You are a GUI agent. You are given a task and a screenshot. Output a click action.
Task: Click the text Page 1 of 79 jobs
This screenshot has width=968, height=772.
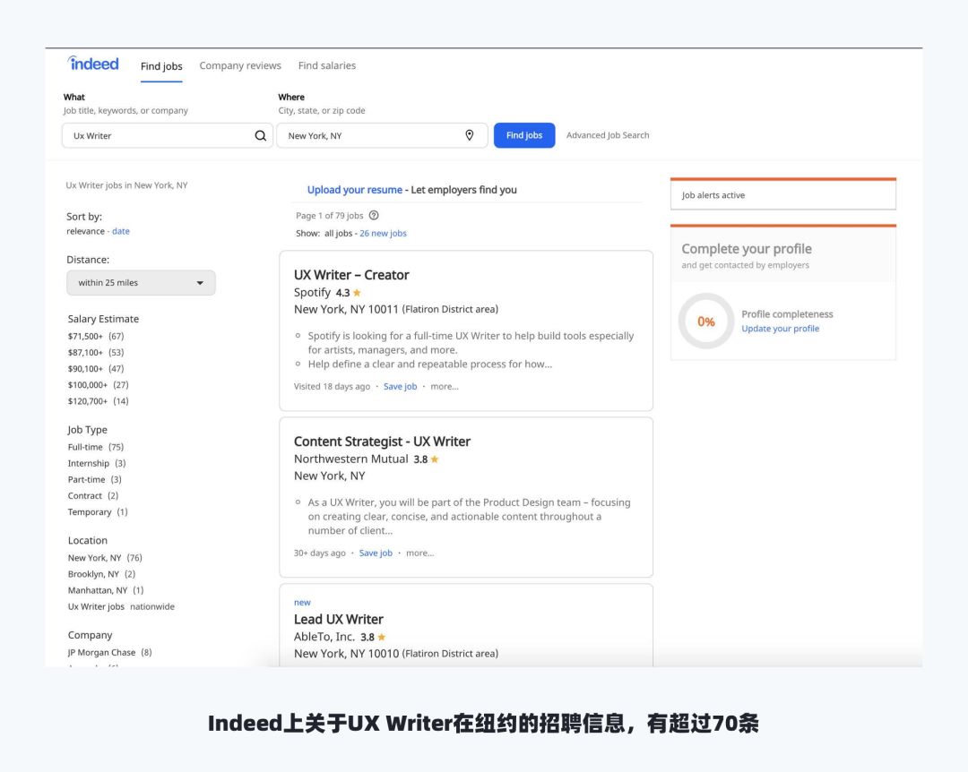[329, 215]
